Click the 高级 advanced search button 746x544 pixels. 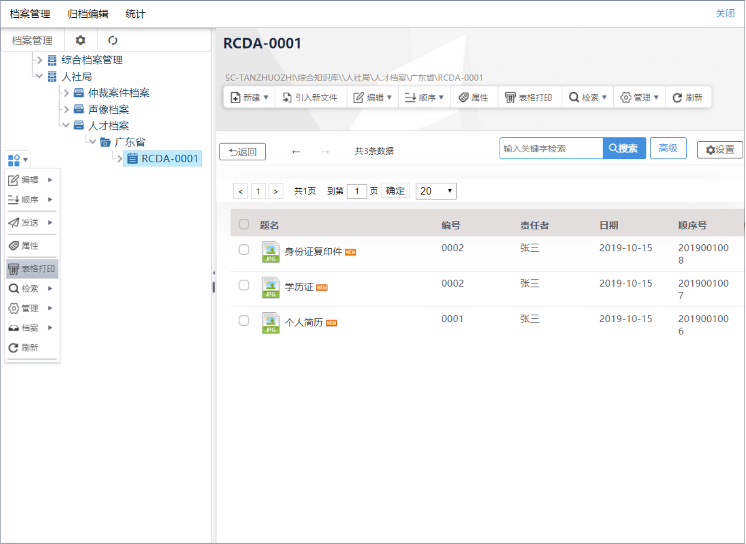click(x=668, y=149)
